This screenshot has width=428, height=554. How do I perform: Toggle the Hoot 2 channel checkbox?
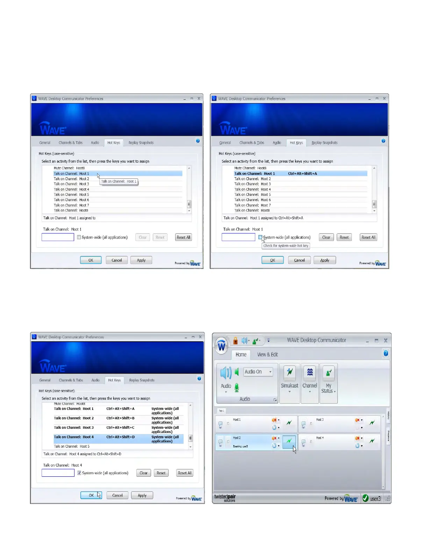(x=228, y=442)
